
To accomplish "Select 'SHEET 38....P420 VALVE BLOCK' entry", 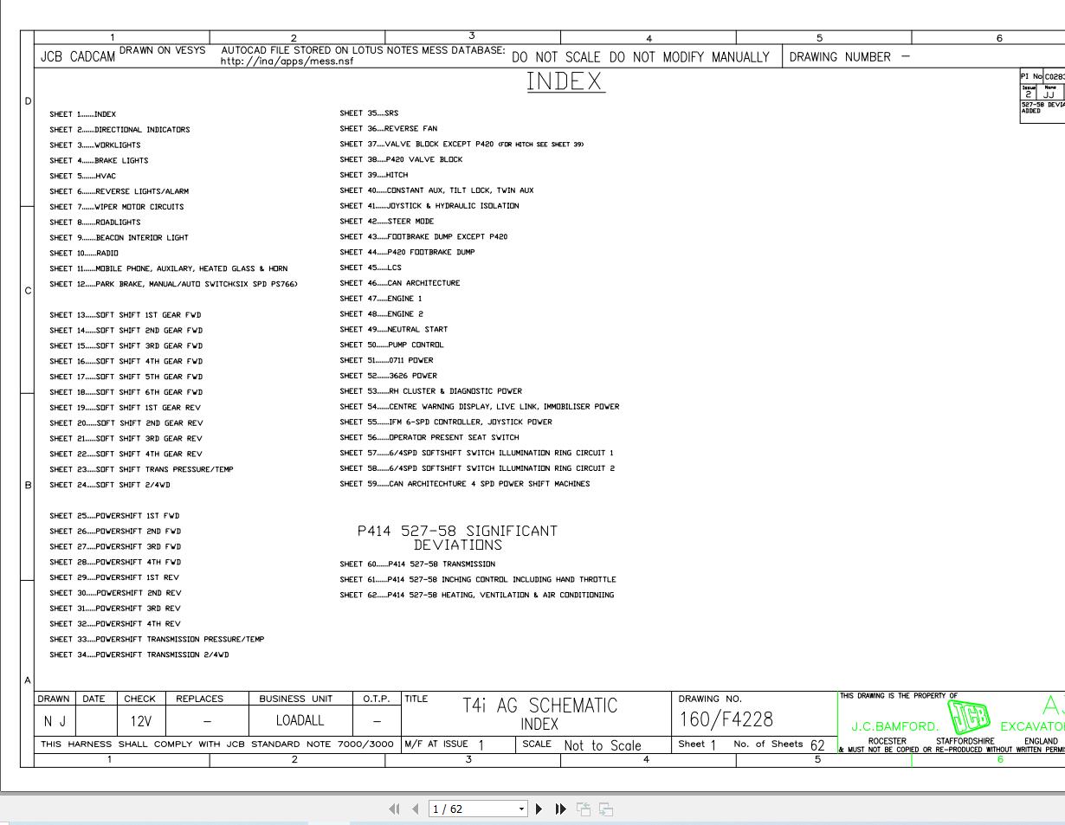I will pyautogui.click(x=401, y=160).
